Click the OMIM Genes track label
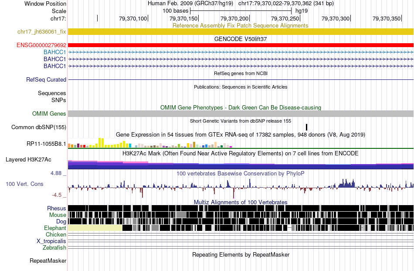The width and height of the screenshot is (414, 271). (49, 114)
